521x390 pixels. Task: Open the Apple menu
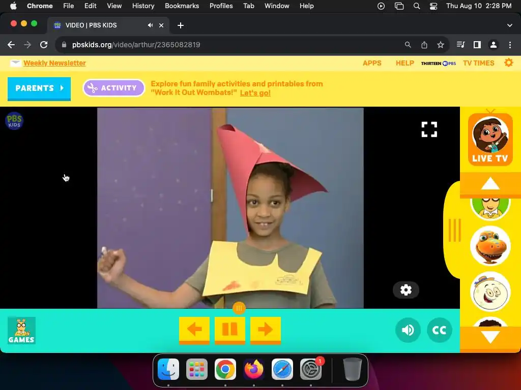(x=13, y=6)
